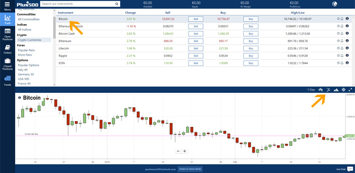
Task: Select Popular Pairs under Forex
Action: point(26,50)
